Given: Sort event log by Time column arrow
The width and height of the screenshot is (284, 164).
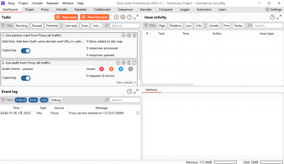Looking at the screenshot, I should [22, 108].
